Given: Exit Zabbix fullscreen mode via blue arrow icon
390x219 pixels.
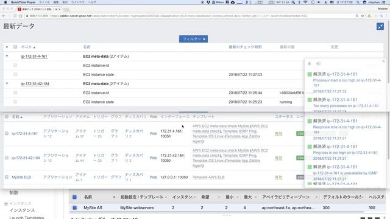Looking at the screenshot, I should coord(380,26).
